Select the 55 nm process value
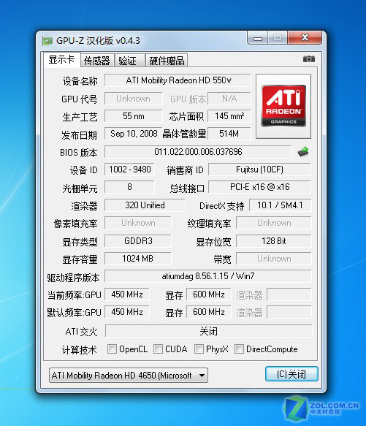 pyautogui.click(x=134, y=116)
